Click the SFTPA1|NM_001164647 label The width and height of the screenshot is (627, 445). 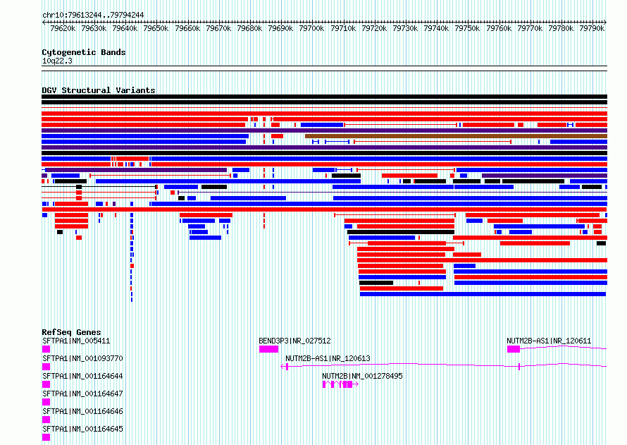point(82,394)
